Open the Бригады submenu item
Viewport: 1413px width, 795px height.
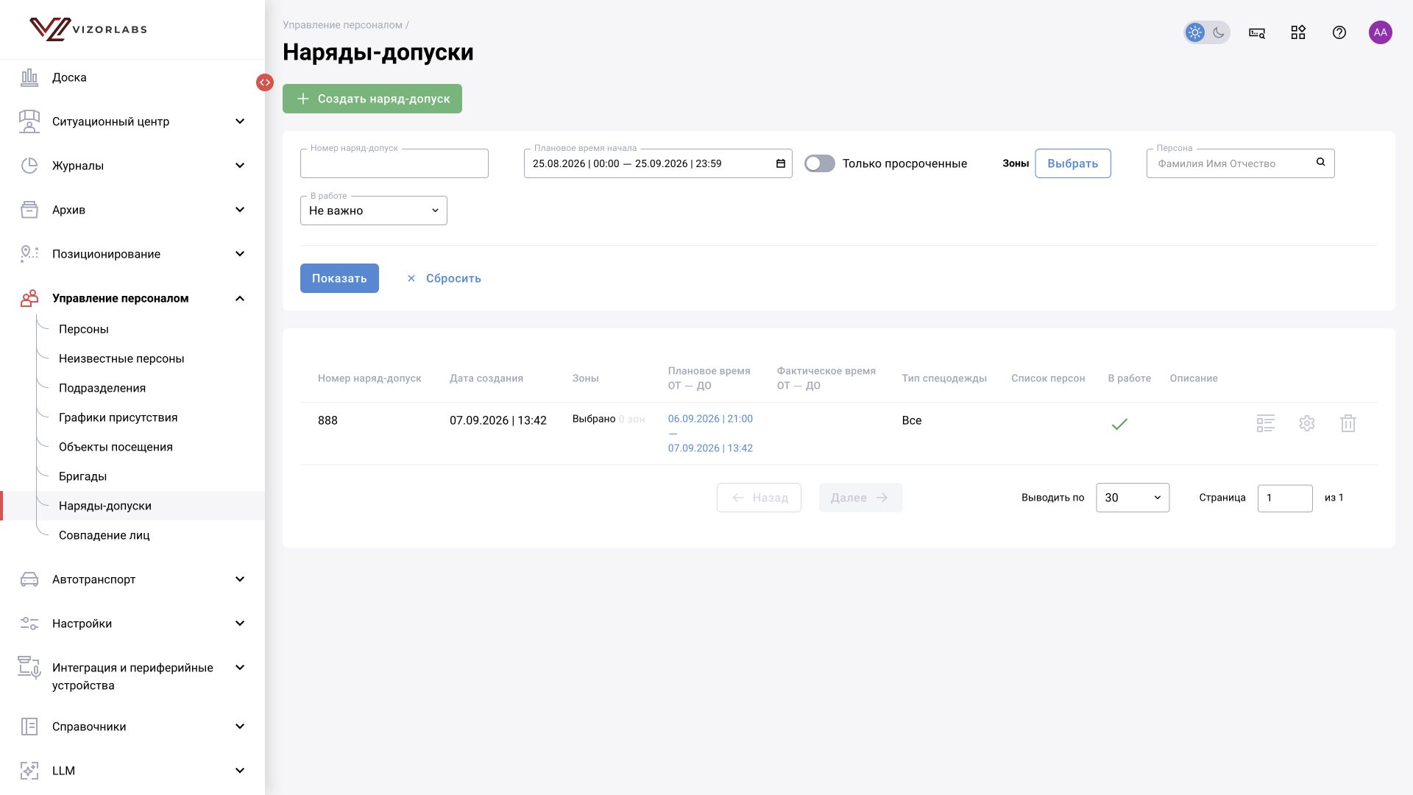coord(83,476)
